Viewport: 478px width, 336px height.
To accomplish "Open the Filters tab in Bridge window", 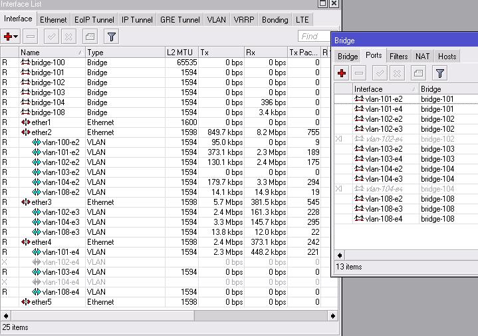I will pyautogui.click(x=398, y=57).
